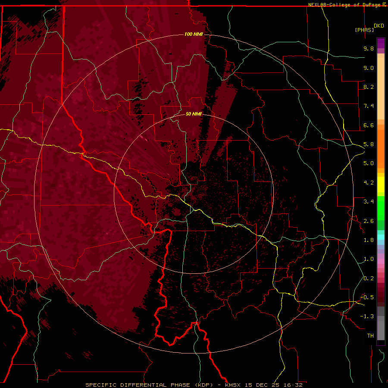Click the 0.2 value on the scale
The image size is (388, 388).
pos(369,278)
